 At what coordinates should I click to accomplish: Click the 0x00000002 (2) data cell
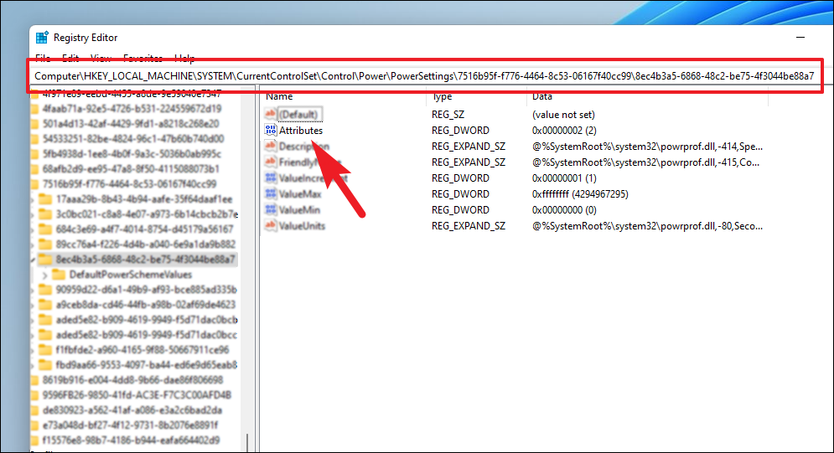(x=564, y=130)
